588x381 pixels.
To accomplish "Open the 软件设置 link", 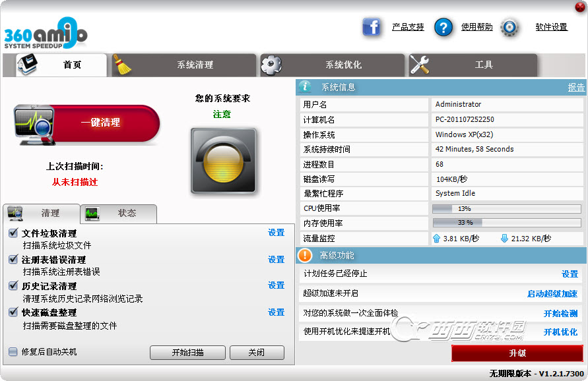I will pyautogui.click(x=552, y=27).
